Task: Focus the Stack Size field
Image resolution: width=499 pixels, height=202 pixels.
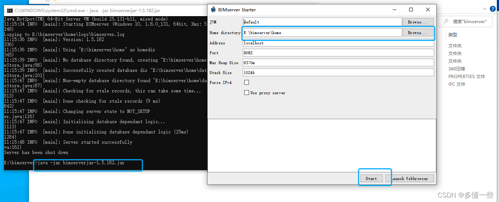Action: (x=338, y=73)
